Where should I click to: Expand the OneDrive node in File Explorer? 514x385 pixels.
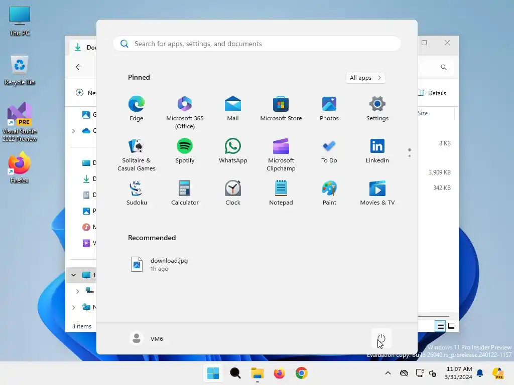73,131
